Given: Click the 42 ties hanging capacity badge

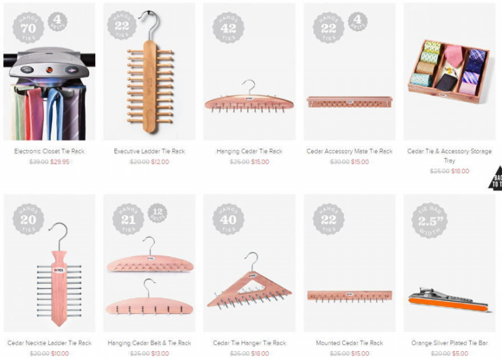Looking at the screenshot, I should [x=228, y=28].
